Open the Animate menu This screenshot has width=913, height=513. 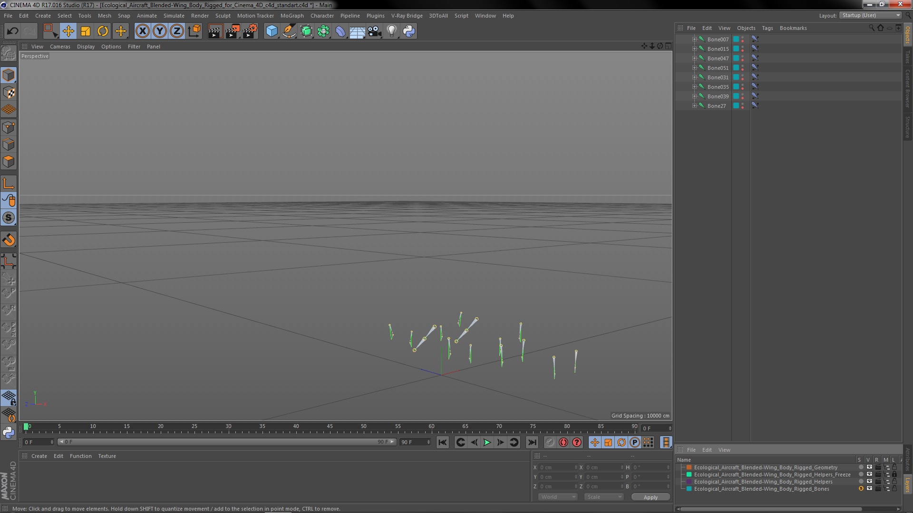tap(147, 15)
